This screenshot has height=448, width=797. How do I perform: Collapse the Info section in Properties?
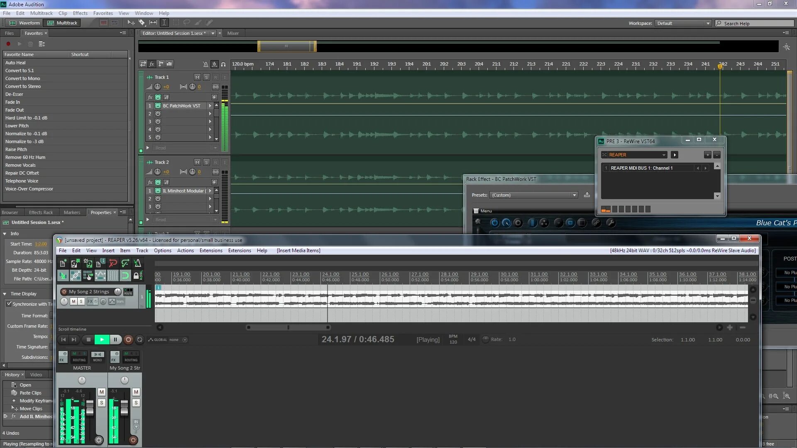pos(5,234)
